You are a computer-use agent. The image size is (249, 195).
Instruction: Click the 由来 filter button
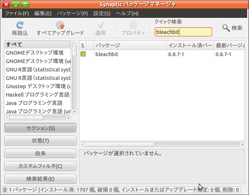click(x=40, y=153)
